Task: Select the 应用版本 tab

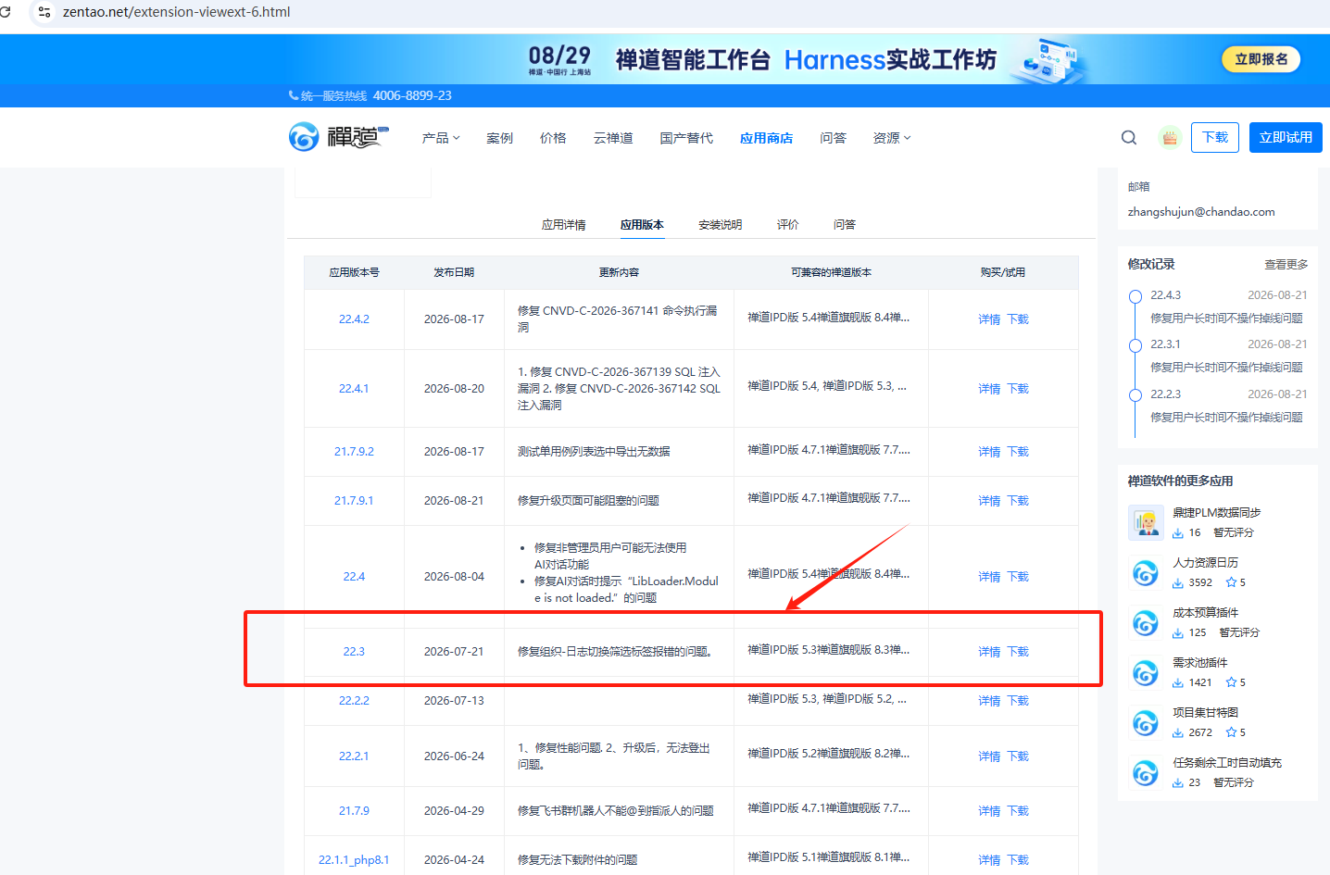Action: point(642,225)
